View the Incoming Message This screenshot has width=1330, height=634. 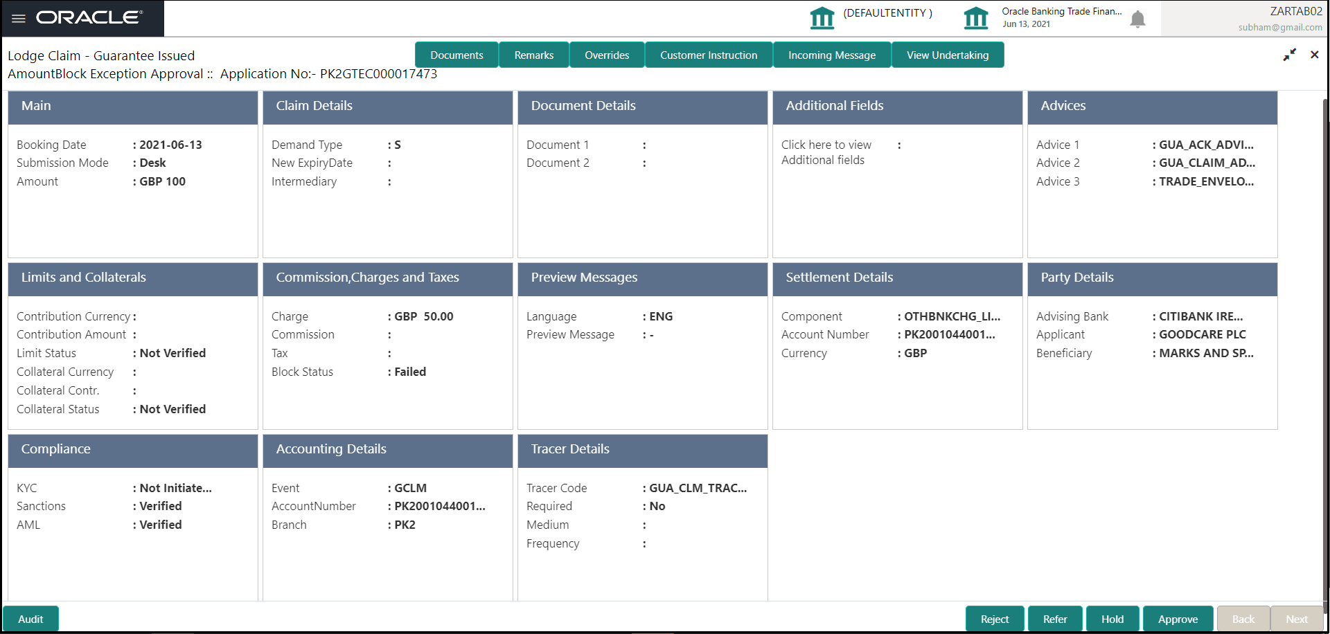coord(832,55)
